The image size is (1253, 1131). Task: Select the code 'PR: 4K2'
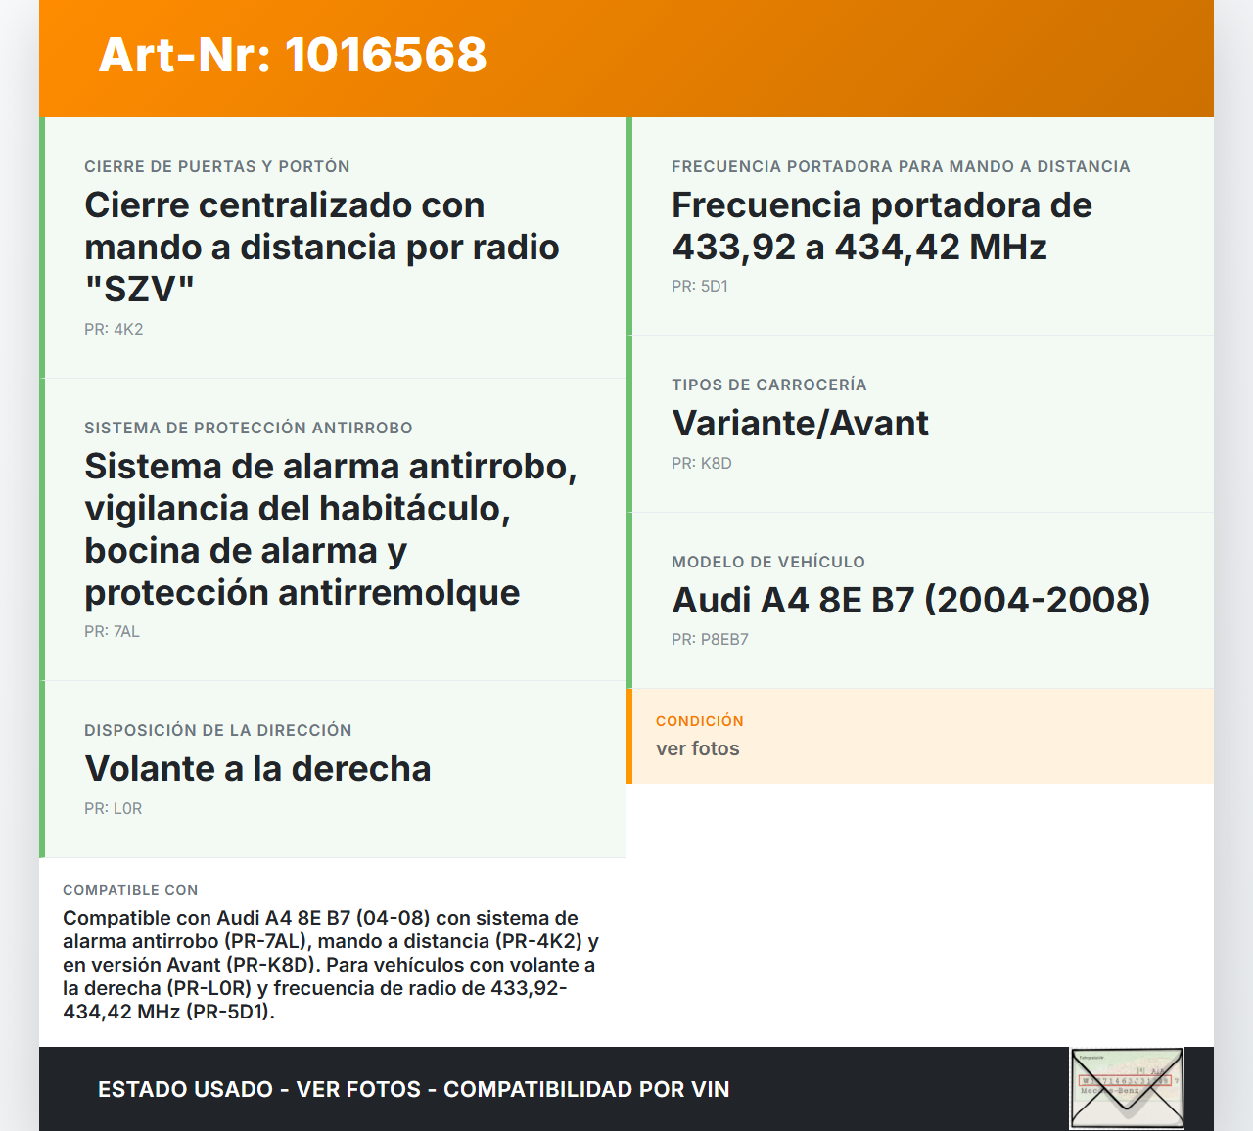click(x=114, y=329)
